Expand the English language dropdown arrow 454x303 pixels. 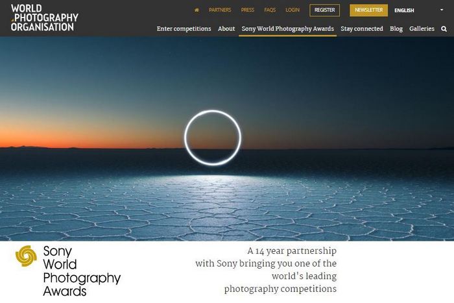442,10
